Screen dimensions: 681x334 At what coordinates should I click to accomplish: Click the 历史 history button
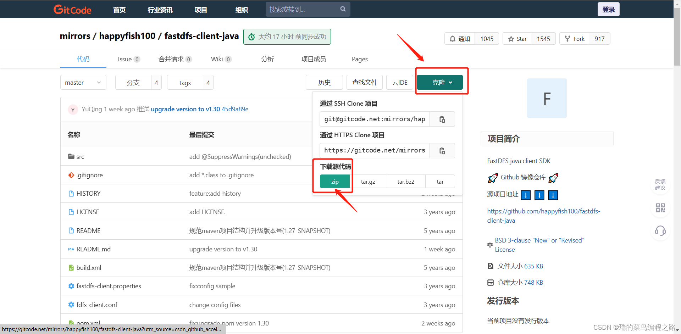click(324, 82)
